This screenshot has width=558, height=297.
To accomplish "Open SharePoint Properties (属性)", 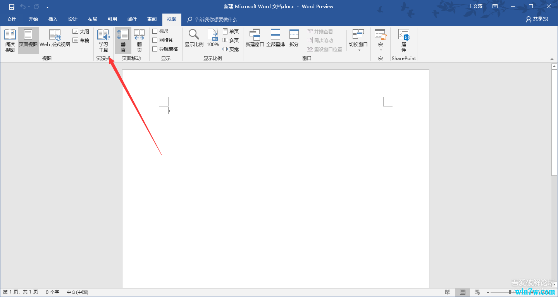I will click(404, 41).
